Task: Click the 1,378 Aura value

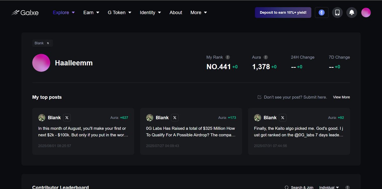Action: [261, 67]
